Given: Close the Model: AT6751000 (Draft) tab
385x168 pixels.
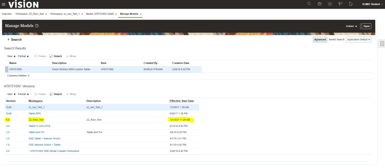Looking at the screenshot, I should point(116,14).
